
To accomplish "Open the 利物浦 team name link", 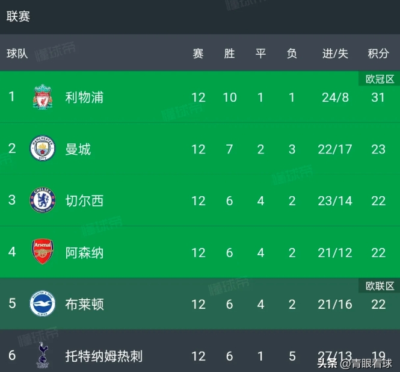I will click(84, 98).
